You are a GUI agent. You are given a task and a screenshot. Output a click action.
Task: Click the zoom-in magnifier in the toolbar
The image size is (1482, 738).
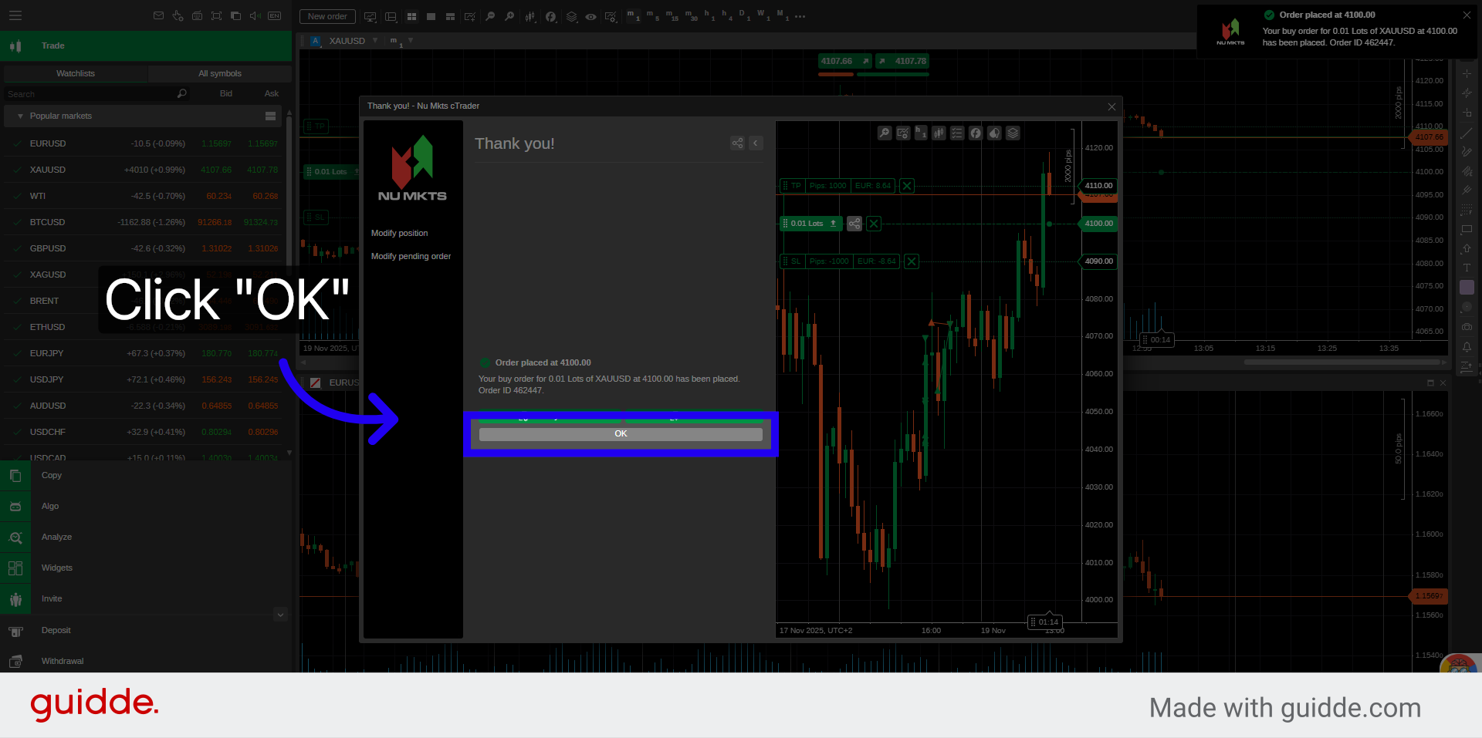click(x=509, y=16)
